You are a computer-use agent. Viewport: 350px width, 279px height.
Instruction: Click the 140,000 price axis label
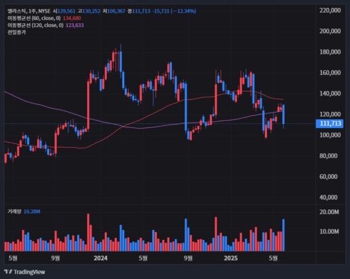coord(330,93)
